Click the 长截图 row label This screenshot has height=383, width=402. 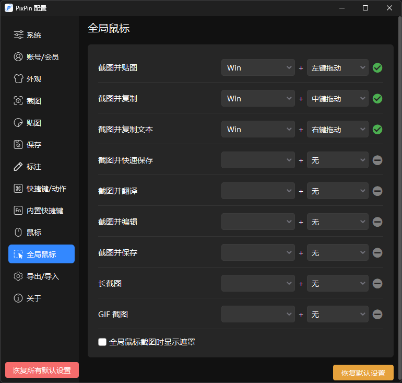110,284
